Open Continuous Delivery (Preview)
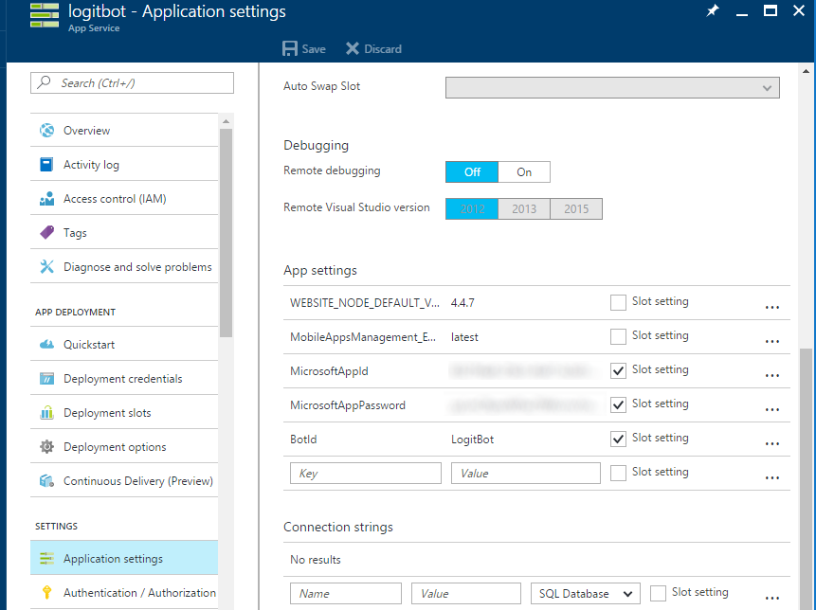Screen dimensions: 816x610 [124, 481]
